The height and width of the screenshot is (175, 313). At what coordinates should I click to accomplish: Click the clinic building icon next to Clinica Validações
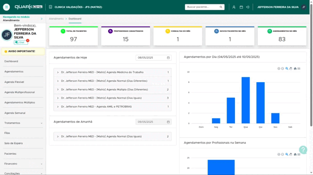click(50, 7)
